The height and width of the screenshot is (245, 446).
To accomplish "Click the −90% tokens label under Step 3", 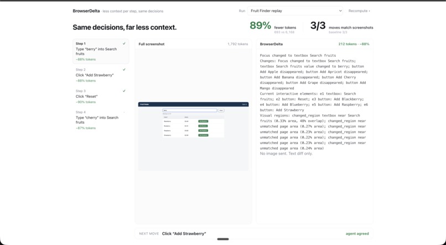I will click(x=86, y=102).
